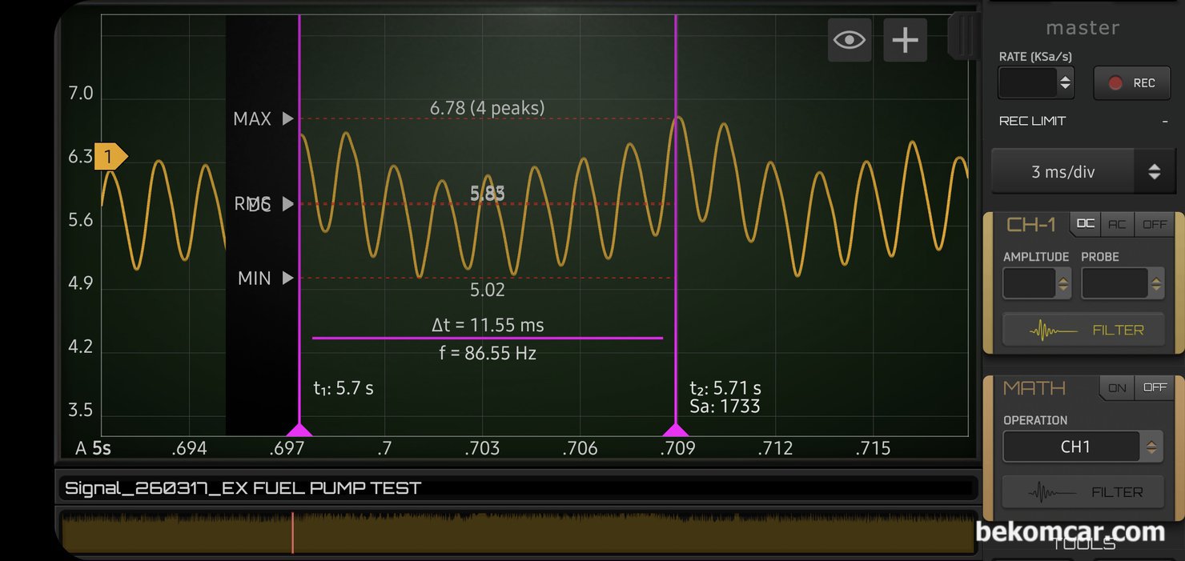Screen dimensions: 1185x561
Task: Open the CH-1 waveform FILTER
Action: click(1083, 330)
